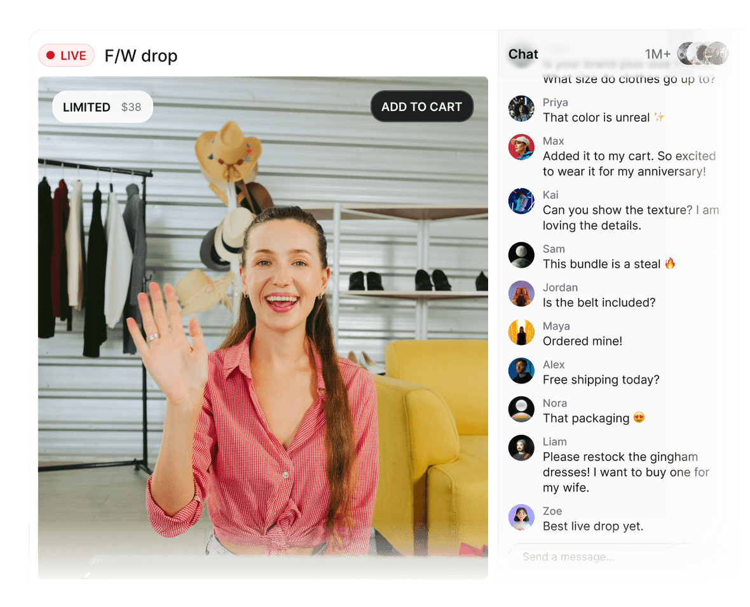
Task: Click Jordan's profile avatar
Action: click(x=521, y=293)
